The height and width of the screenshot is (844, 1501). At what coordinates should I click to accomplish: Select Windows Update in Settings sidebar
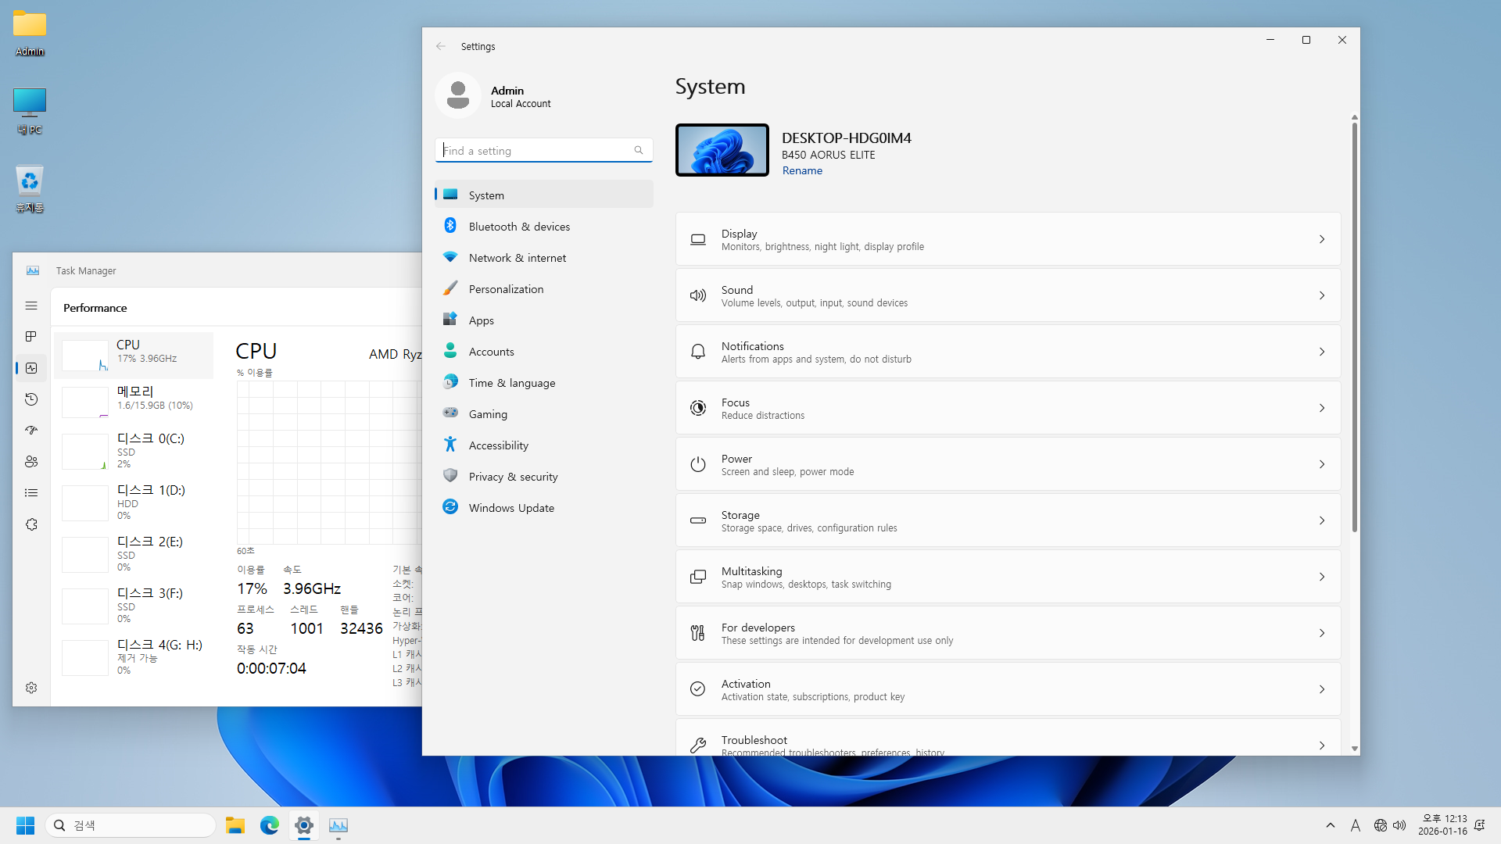[x=511, y=508]
